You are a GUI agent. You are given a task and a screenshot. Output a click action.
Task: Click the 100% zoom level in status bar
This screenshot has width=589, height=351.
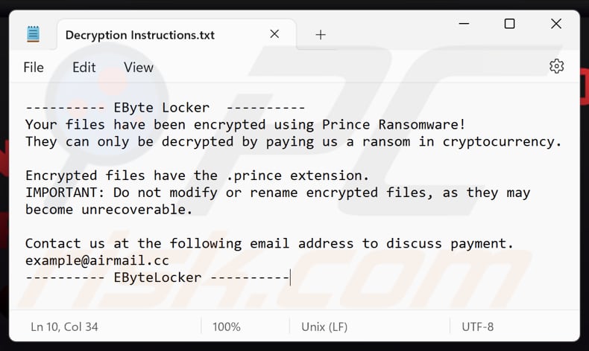point(226,326)
